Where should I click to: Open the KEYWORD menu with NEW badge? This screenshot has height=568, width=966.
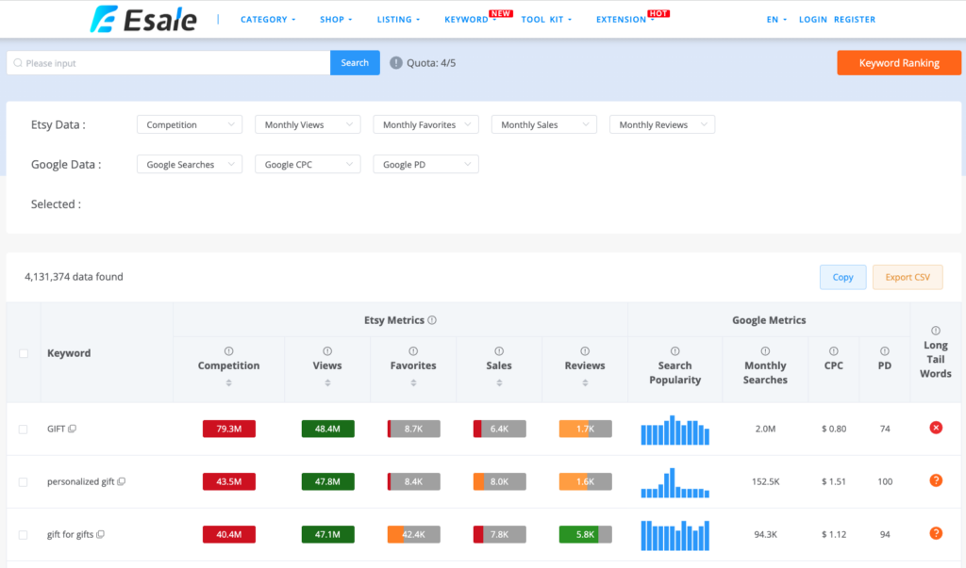pyautogui.click(x=468, y=17)
